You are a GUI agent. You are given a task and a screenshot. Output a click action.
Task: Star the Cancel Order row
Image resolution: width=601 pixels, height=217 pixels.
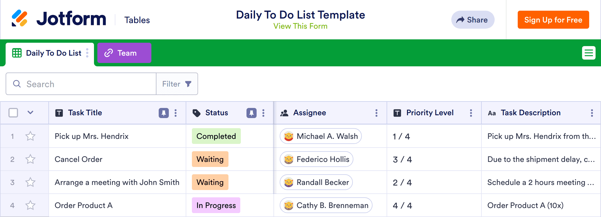click(x=30, y=159)
